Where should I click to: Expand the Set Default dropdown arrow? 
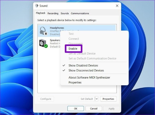97,99
